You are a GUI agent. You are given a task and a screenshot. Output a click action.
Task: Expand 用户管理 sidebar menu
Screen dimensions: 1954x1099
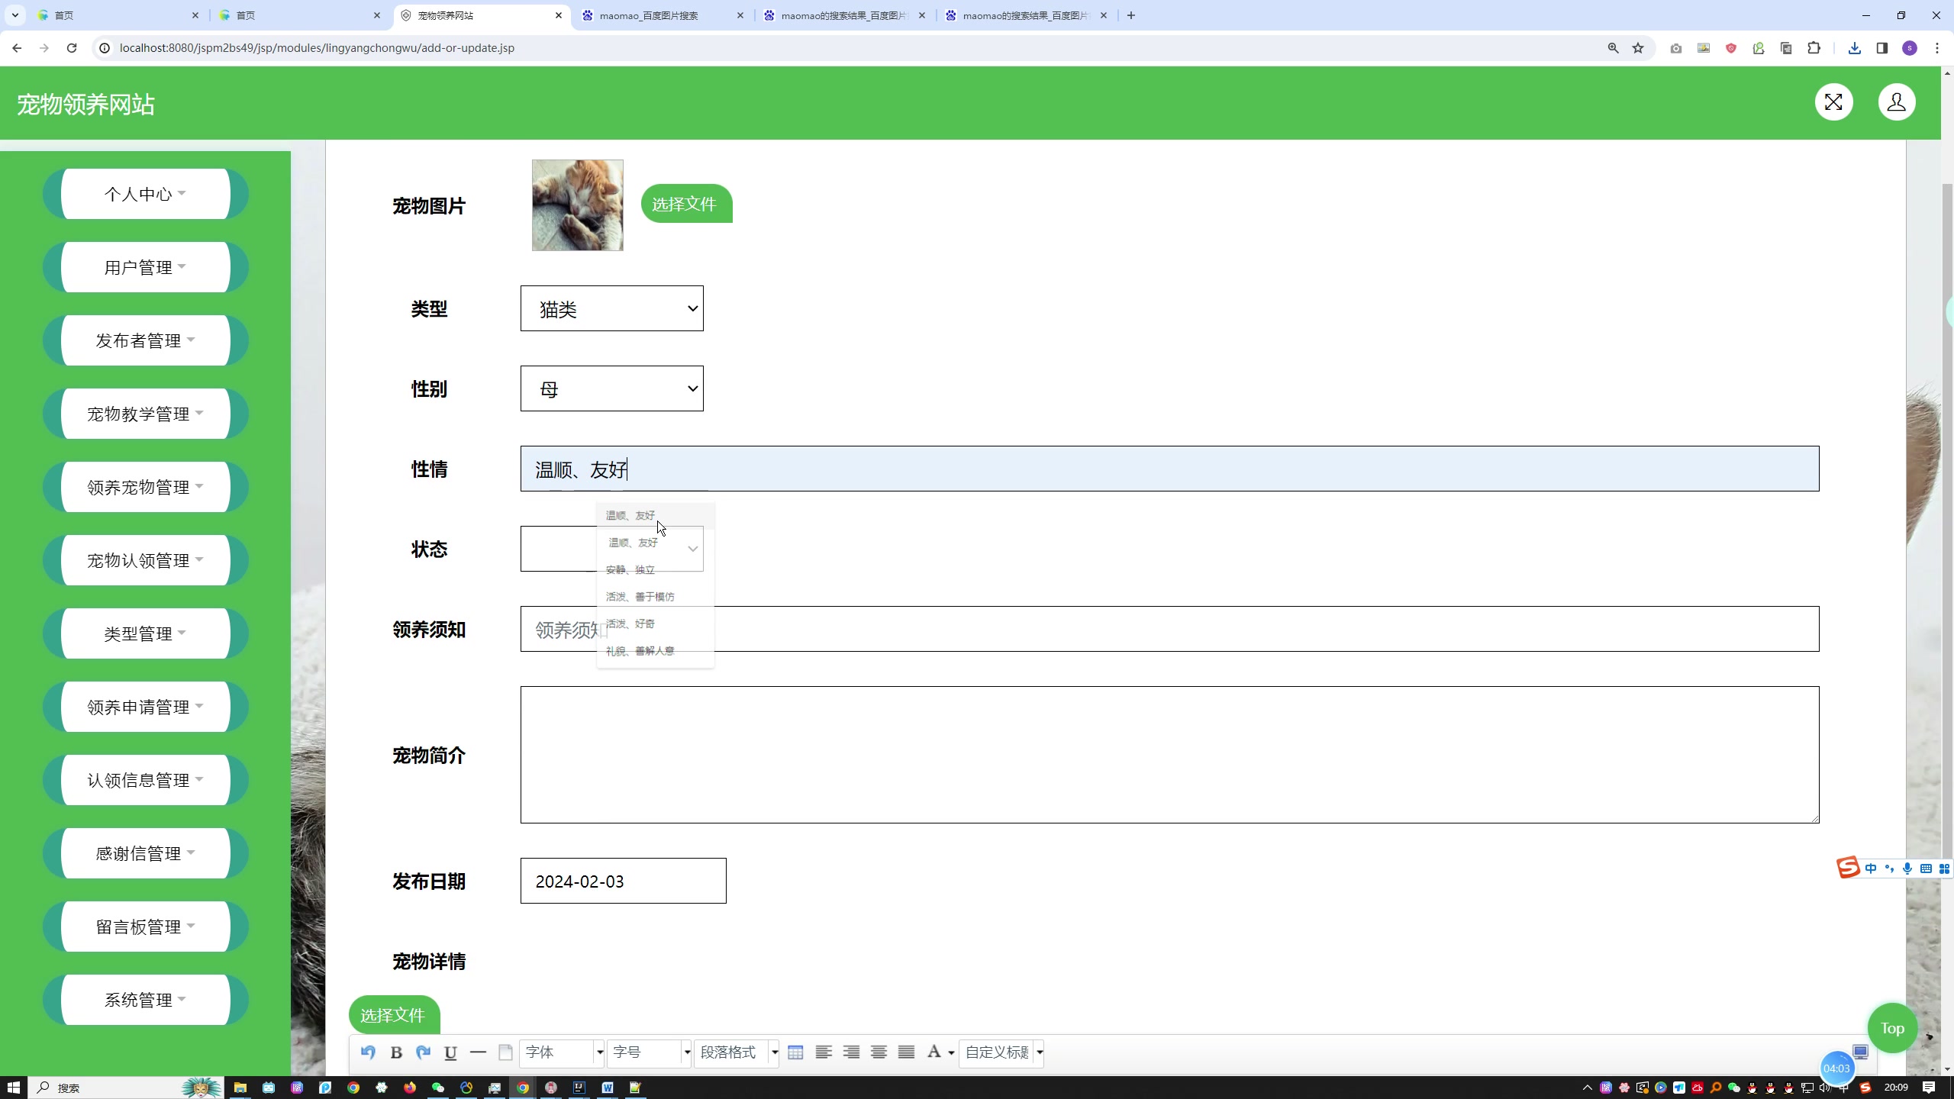click(x=143, y=267)
